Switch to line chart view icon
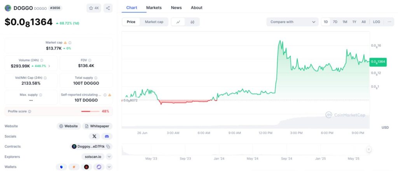 178,22
